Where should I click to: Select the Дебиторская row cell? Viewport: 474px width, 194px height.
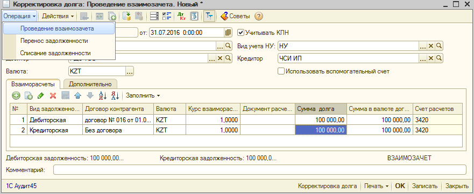55,120
